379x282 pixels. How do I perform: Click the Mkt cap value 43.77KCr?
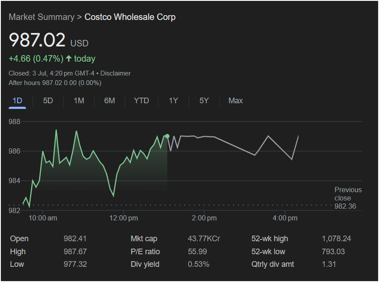click(204, 239)
